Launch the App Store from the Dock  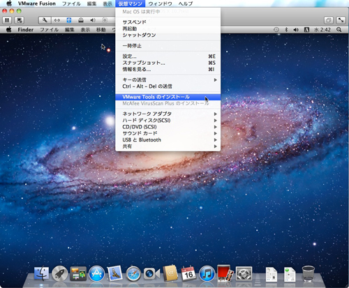coord(96,273)
